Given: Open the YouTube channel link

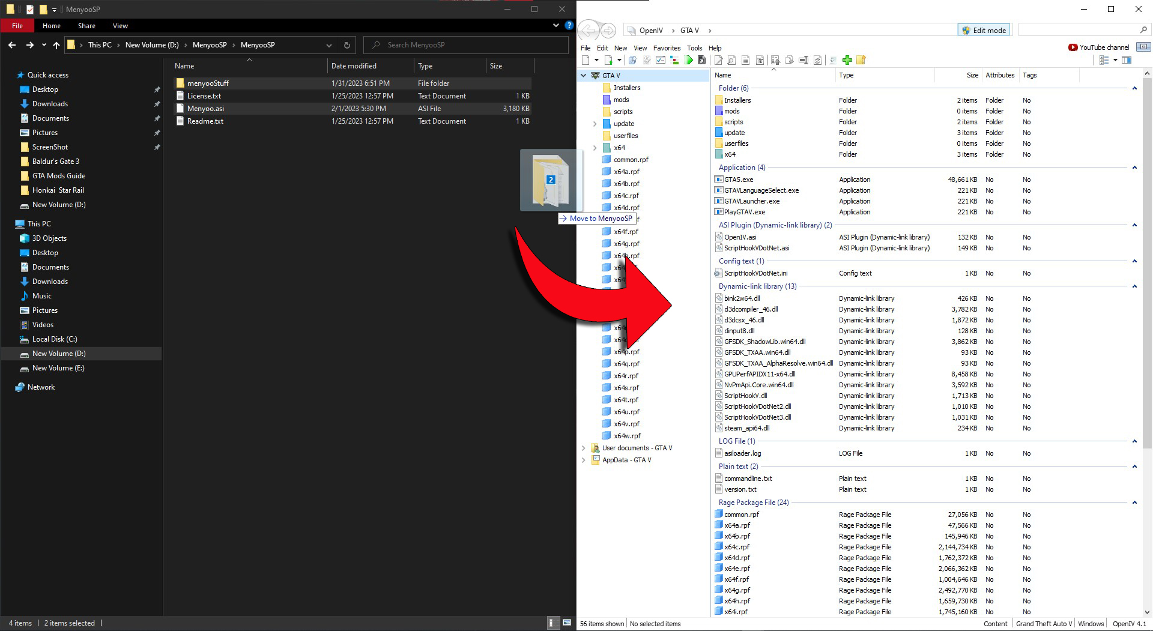Looking at the screenshot, I should (1098, 47).
